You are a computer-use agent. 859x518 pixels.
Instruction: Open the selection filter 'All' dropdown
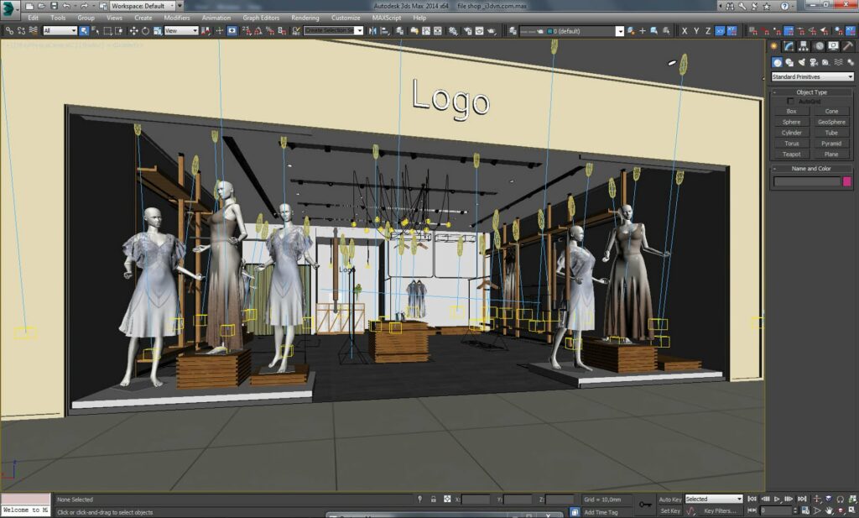coord(60,31)
